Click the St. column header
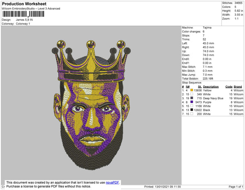 tap(200, 87)
